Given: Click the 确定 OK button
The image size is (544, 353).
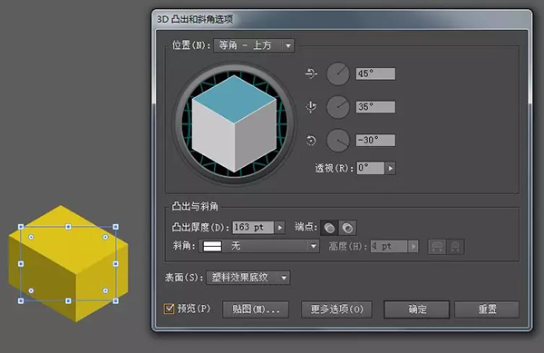Looking at the screenshot, I should point(417,309).
